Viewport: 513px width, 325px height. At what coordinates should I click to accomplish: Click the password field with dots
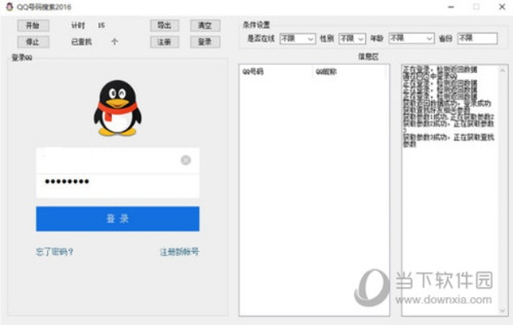point(118,186)
